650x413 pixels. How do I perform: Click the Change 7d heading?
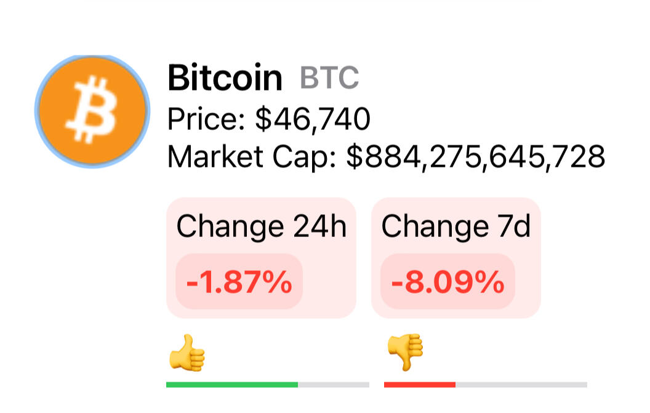456,227
